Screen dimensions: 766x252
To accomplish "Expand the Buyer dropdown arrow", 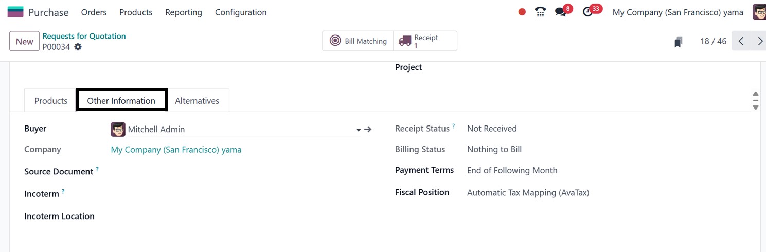I will 358,130.
